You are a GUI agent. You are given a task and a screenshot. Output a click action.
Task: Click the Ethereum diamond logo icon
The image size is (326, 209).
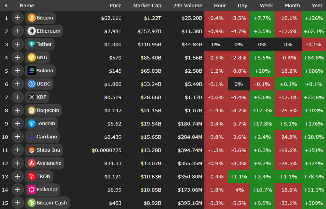31,31
